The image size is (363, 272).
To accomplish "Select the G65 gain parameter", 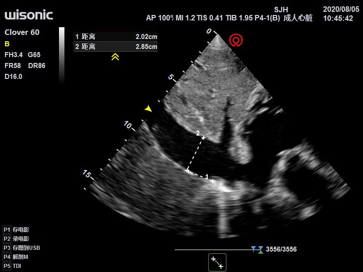I will (34, 55).
